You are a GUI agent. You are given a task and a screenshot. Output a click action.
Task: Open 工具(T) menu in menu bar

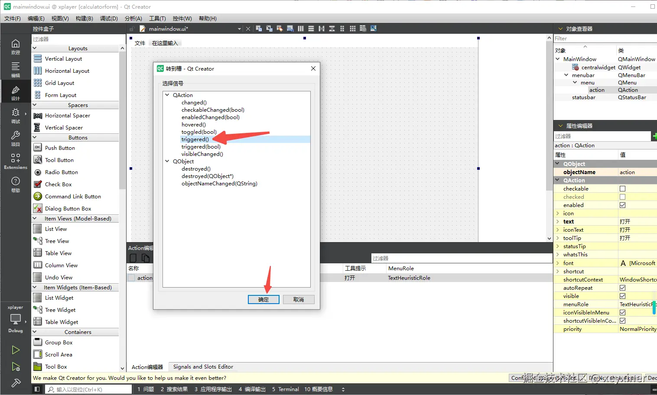point(157,18)
